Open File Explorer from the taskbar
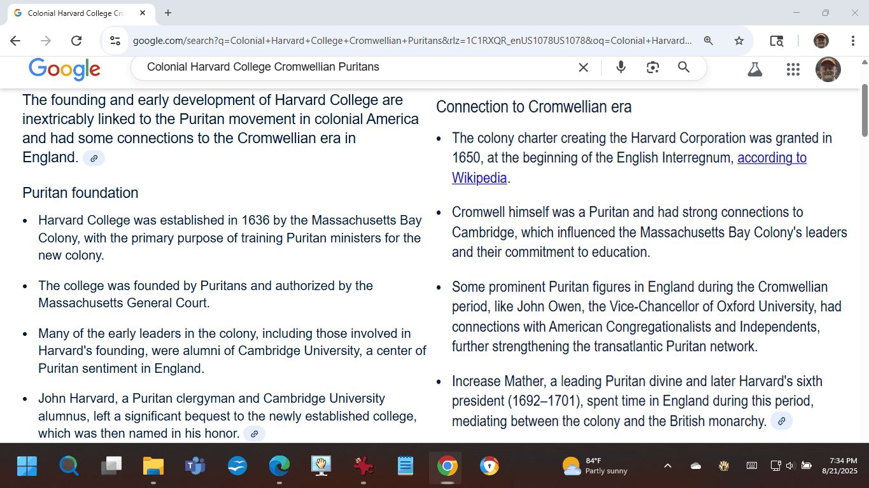This screenshot has width=869, height=488. pos(153,466)
